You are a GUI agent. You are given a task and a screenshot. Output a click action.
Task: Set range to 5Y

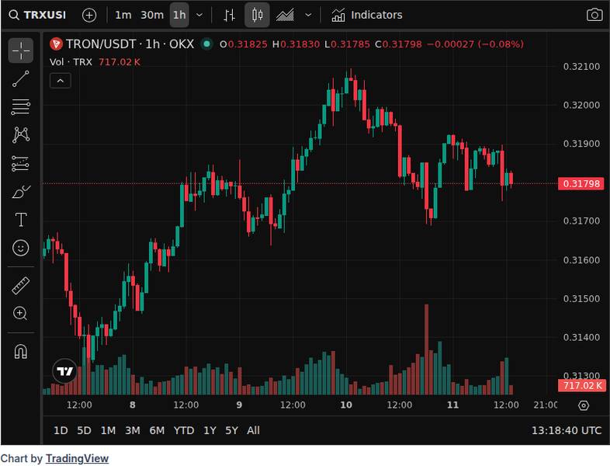point(231,430)
